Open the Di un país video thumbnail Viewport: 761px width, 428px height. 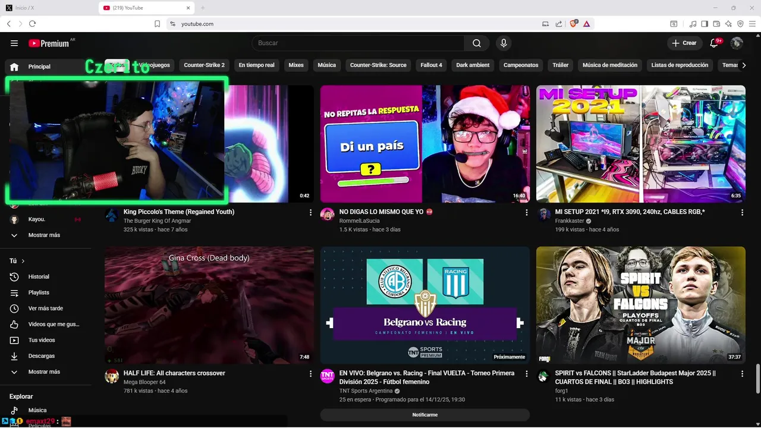[x=425, y=144]
